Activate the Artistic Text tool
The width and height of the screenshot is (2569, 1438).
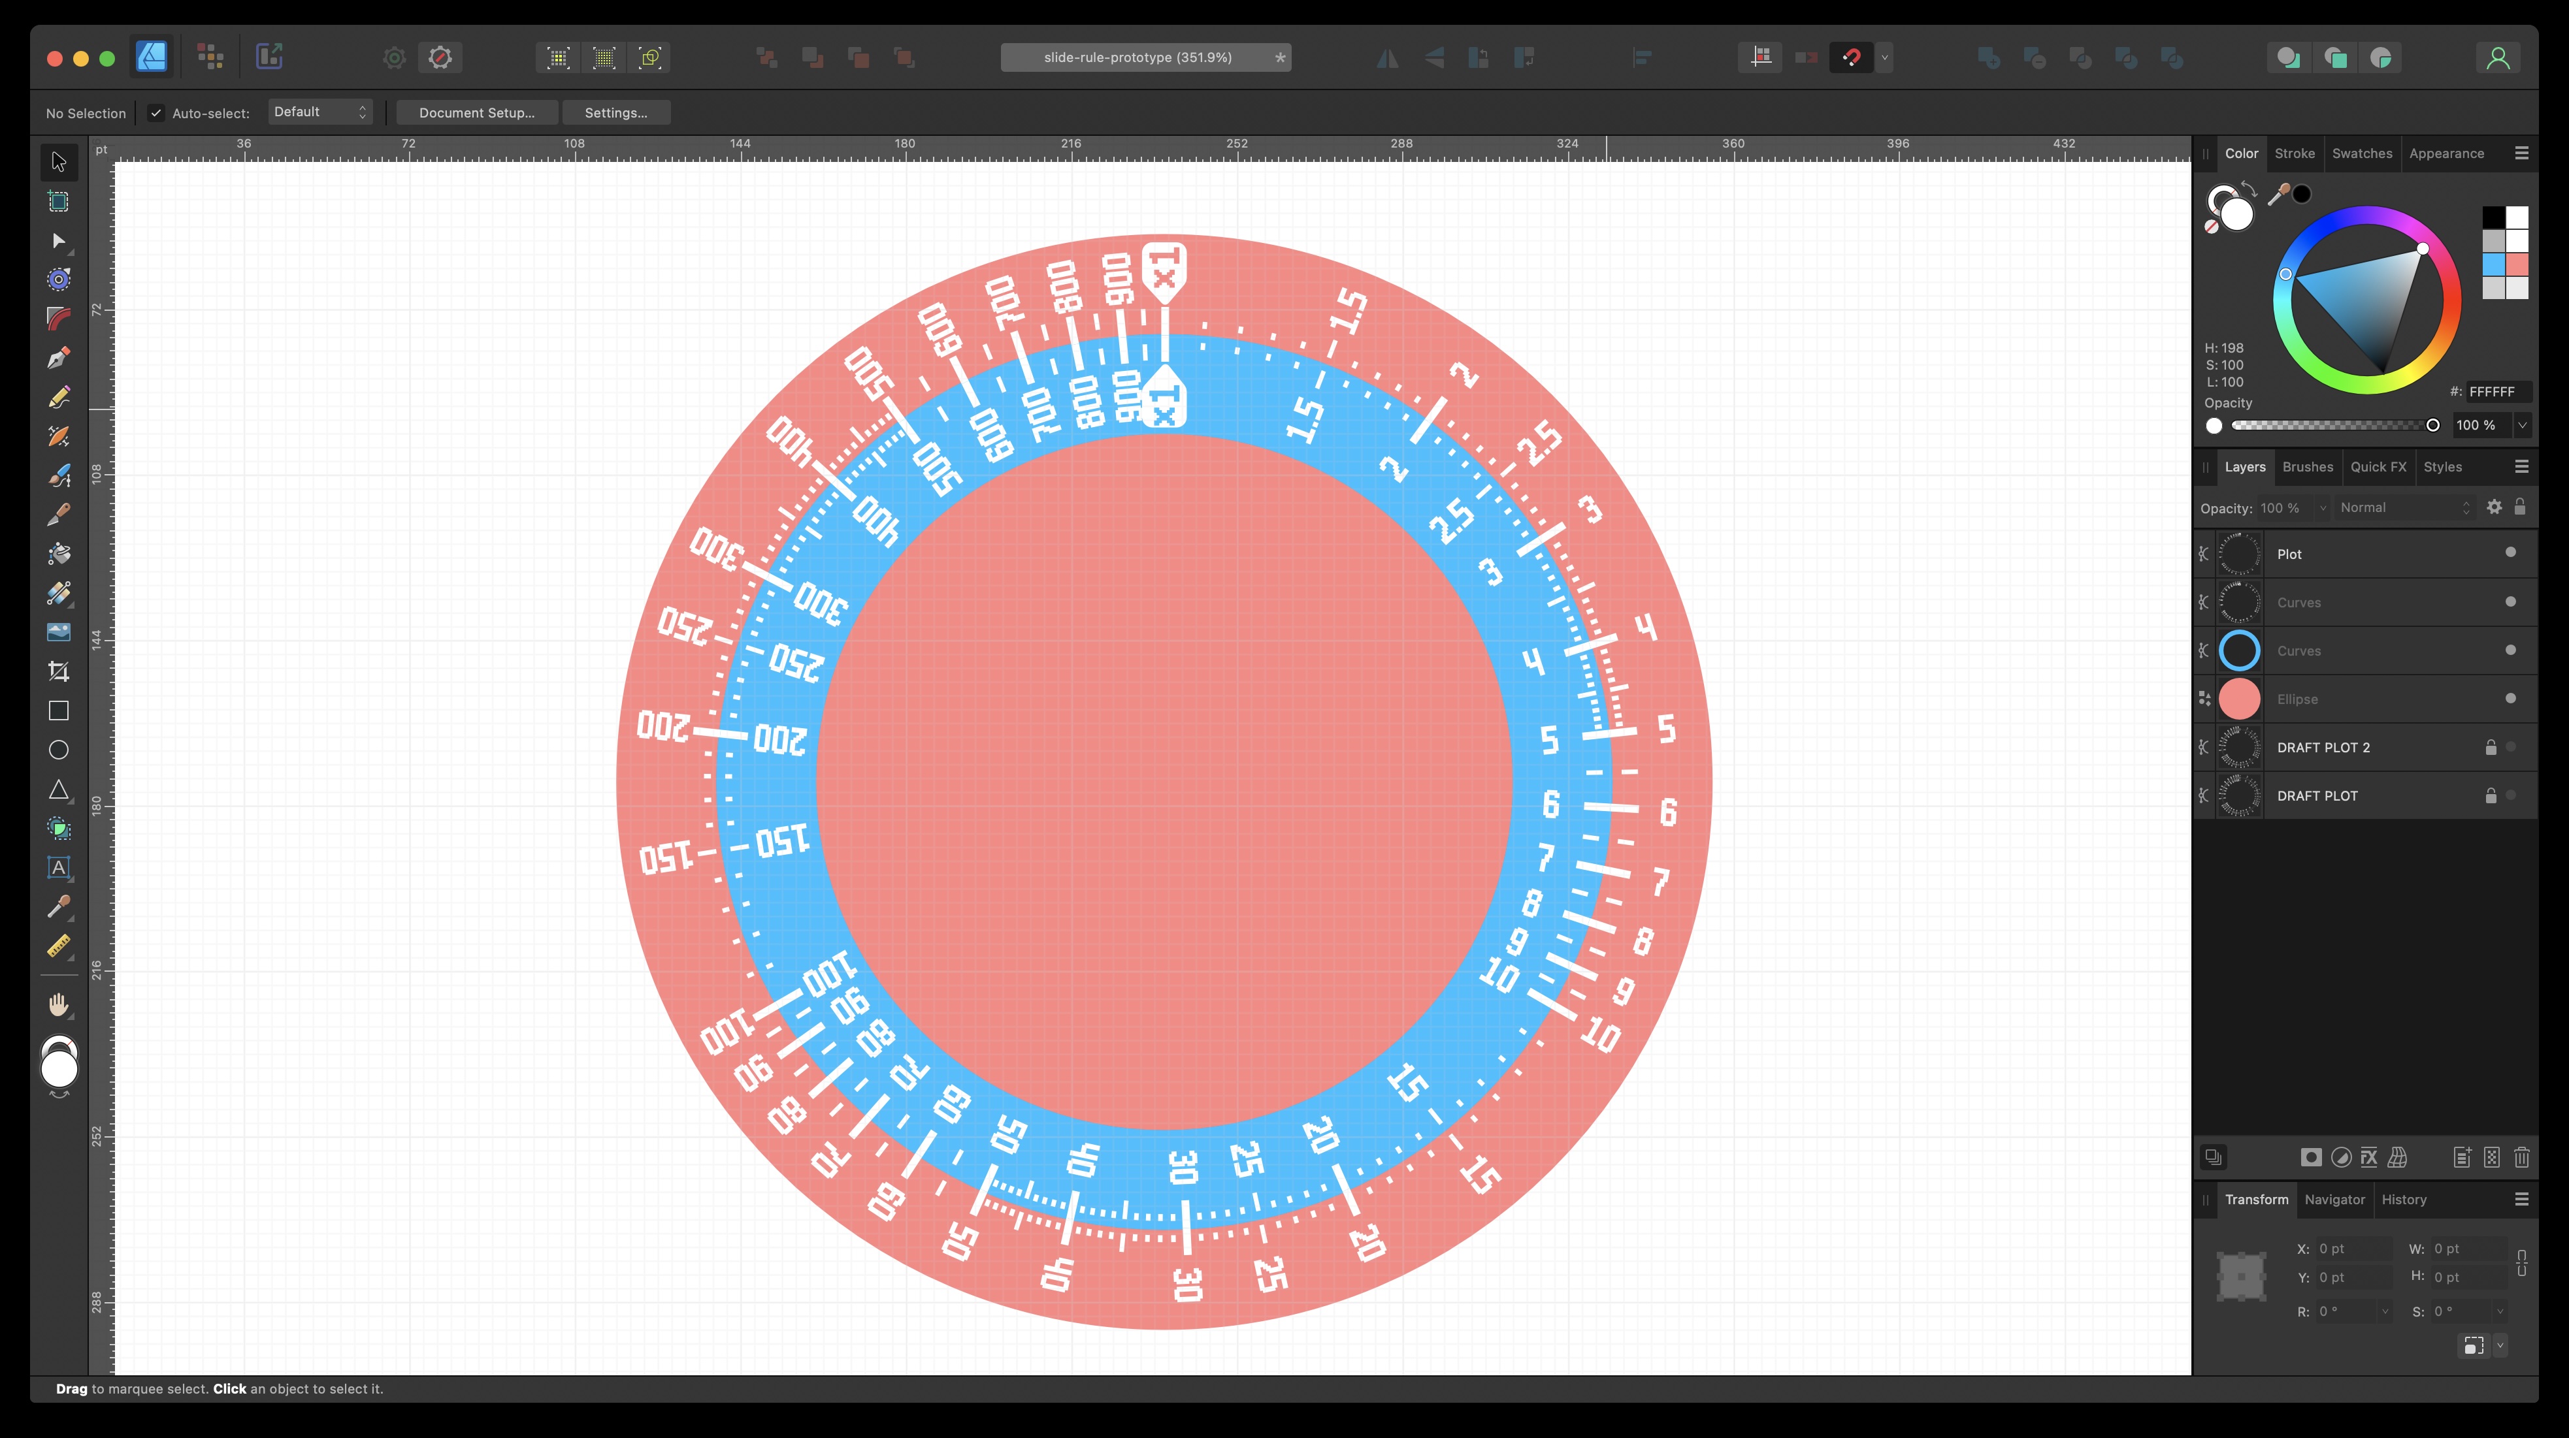point(59,867)
